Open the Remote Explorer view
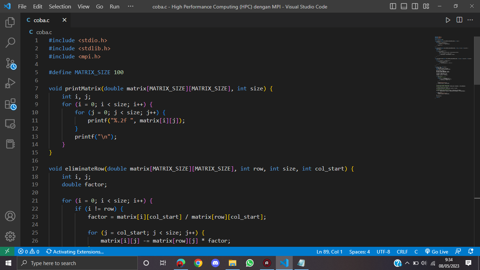The height and width of the screenshot is (270, 480). [x=10, y=124]
